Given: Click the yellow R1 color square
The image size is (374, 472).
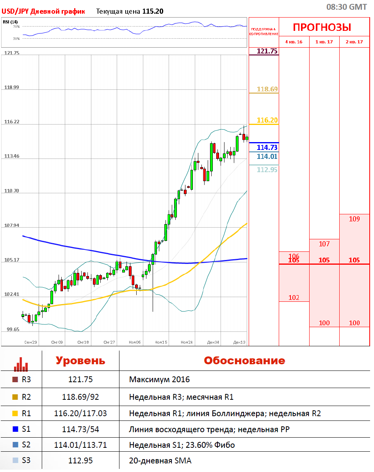Looking at the screenshot, I should [15, 413].
